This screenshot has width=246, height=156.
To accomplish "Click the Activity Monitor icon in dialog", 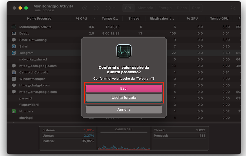I will pos(124,51).
